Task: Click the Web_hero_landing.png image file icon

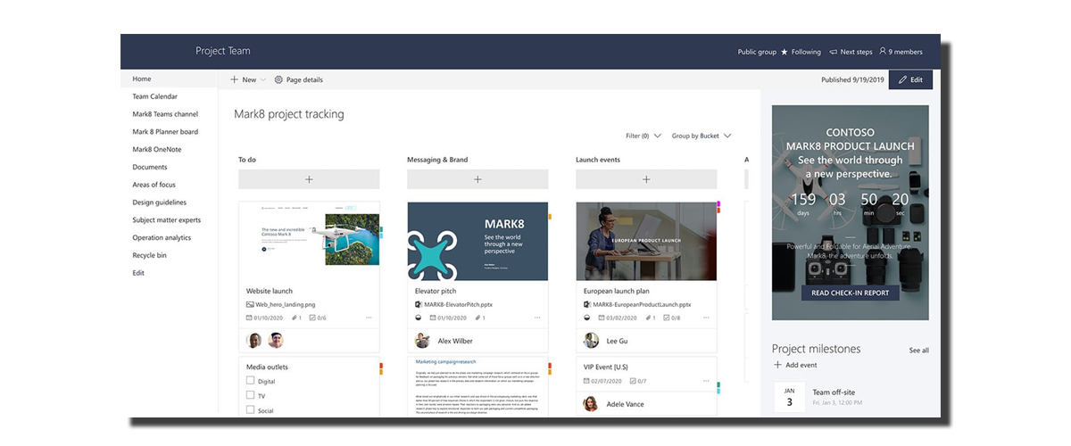Action: (250, 304)
